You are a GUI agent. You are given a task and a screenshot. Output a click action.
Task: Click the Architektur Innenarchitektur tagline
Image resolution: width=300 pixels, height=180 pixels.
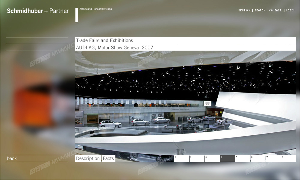pos(96,9)
